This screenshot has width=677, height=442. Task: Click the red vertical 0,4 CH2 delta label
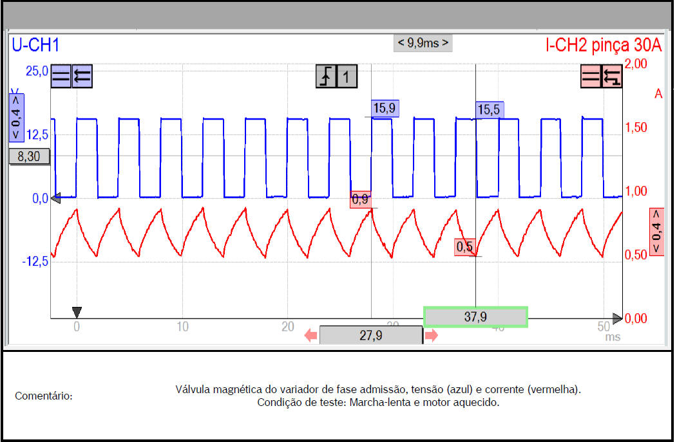point(656,232)
